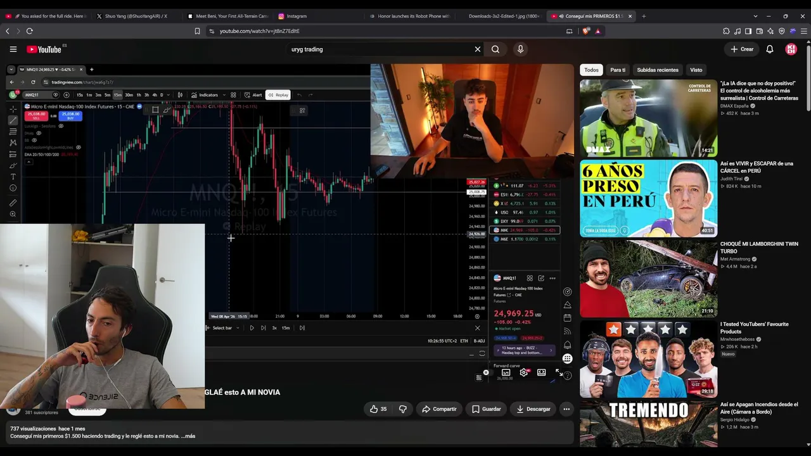The height and width of the screenshot is (456, 811).
Task: Reload the YouTube page
Action: (x=29, y=31)
